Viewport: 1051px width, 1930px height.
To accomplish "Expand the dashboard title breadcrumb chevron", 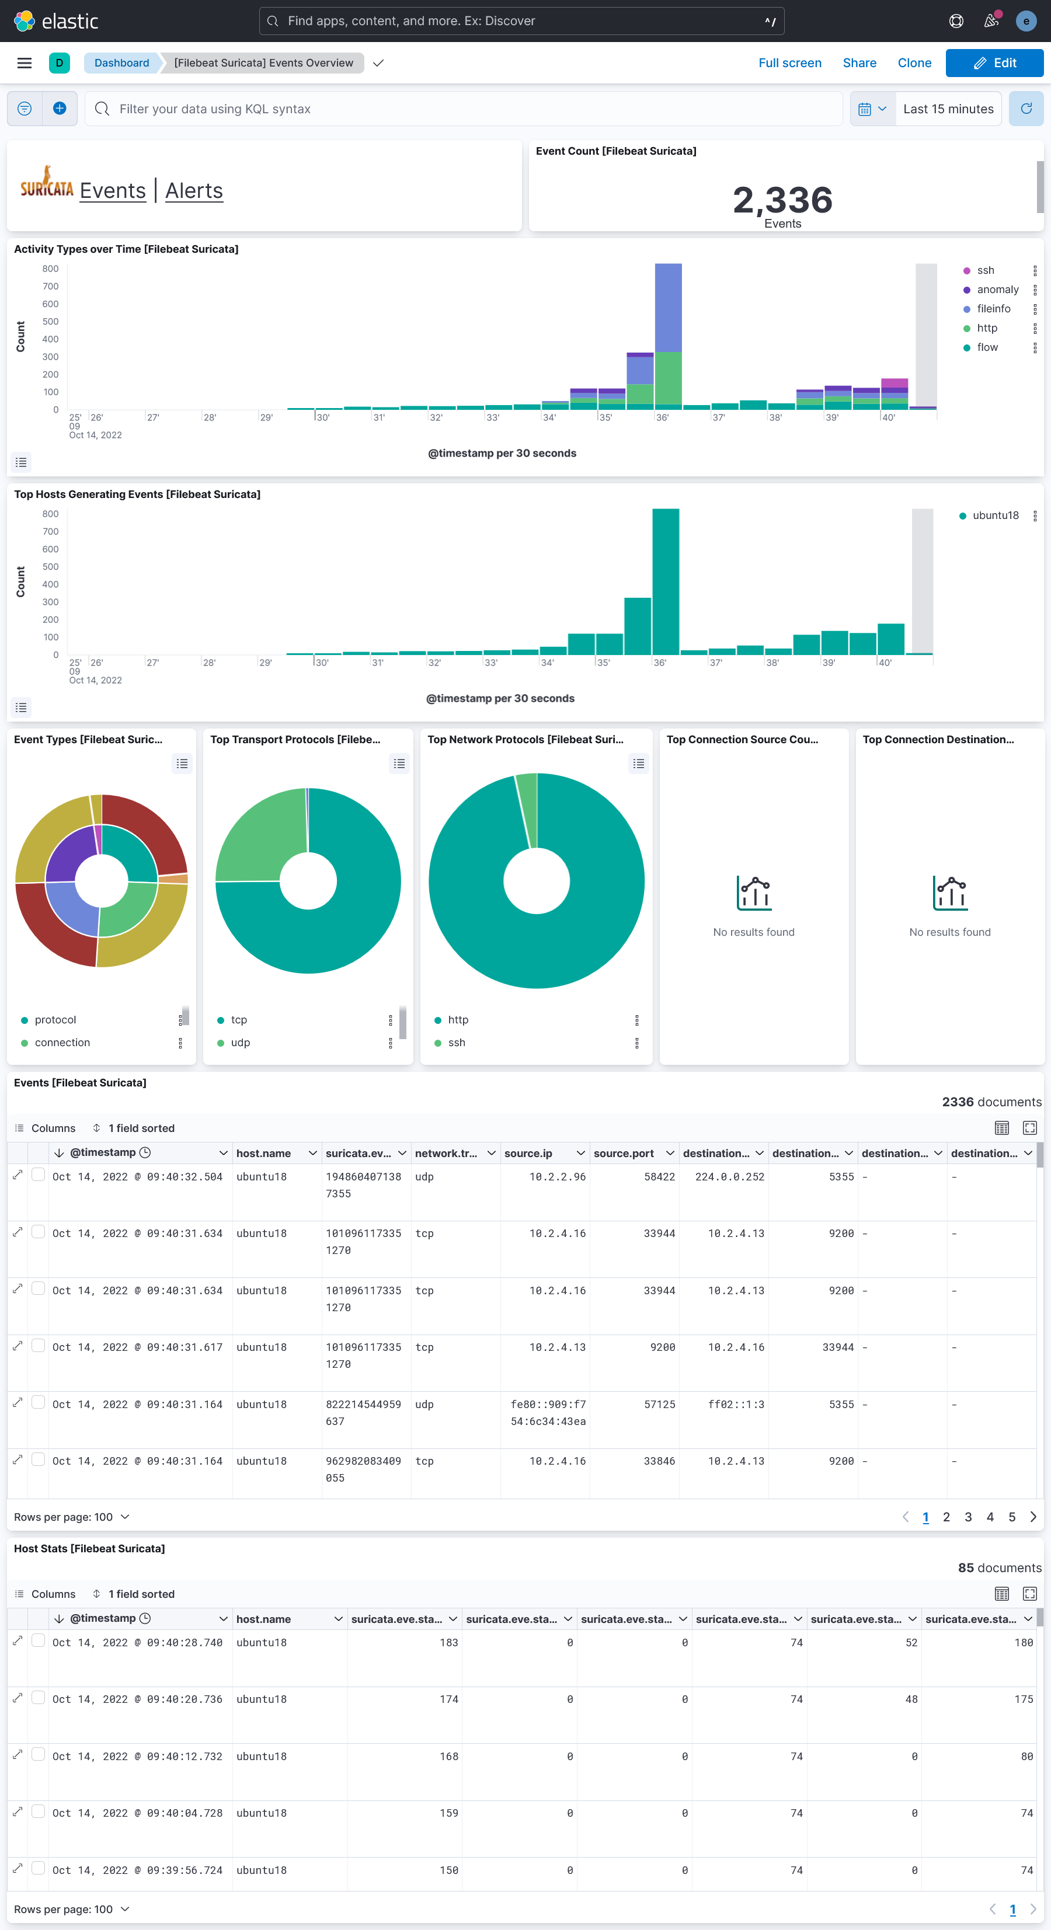I will click(378, 63).
